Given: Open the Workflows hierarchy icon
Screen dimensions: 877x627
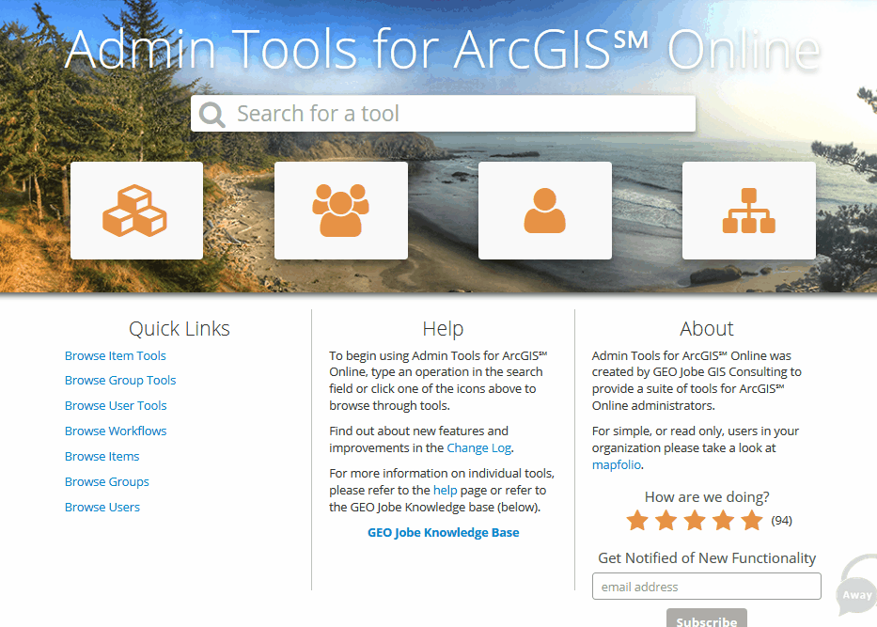Looking at the screenshot, I should 748,211.
